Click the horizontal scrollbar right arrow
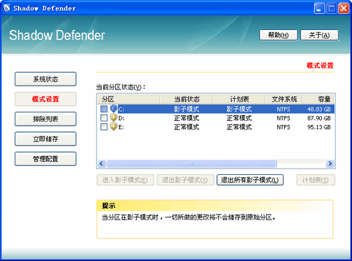 pyautogui.click(x=330, y=163)
